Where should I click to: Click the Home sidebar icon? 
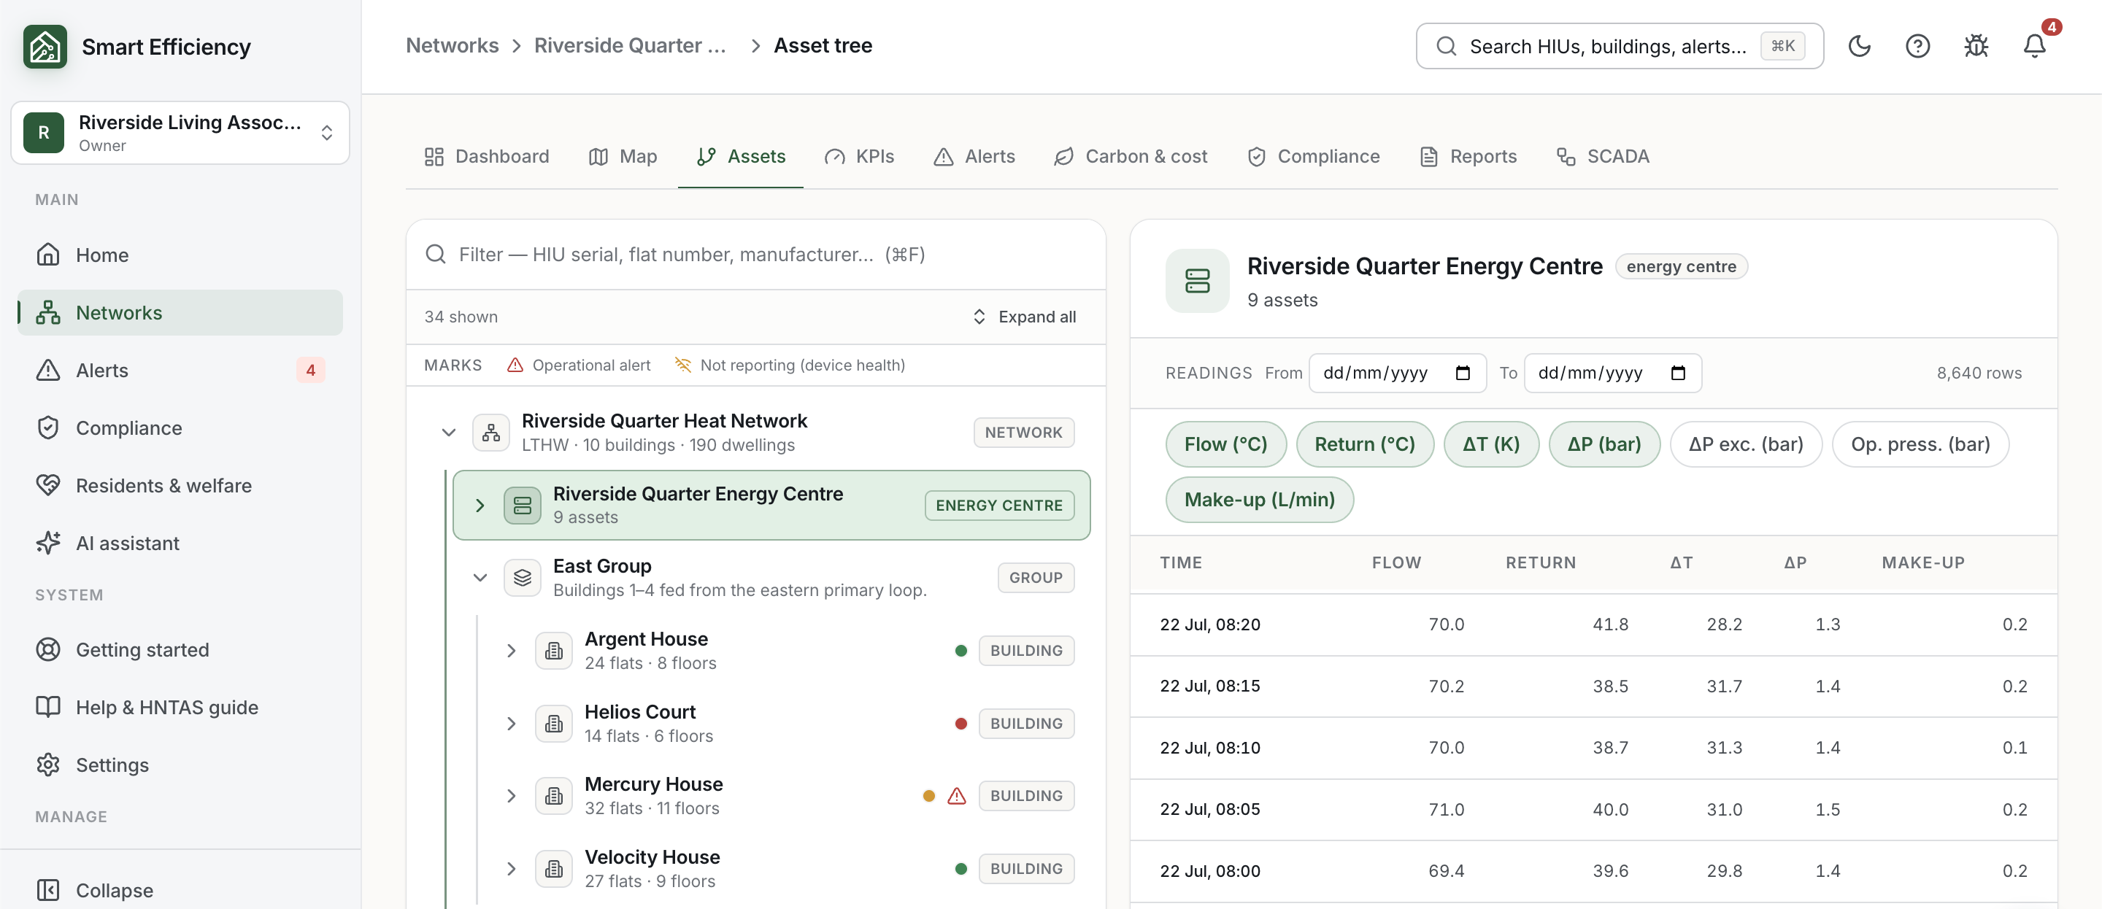[48, 255]
